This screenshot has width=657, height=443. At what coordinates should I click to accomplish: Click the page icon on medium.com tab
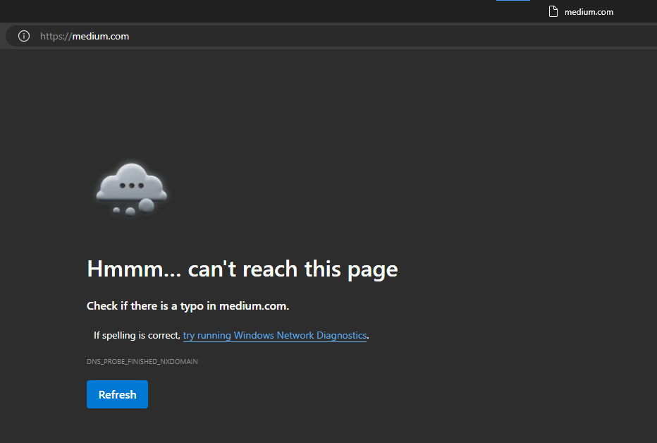tap(553, 12)
